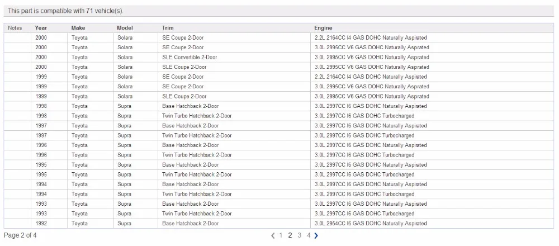Go to previous page using left chevron
Screen dimensions: 559x246
273,235
